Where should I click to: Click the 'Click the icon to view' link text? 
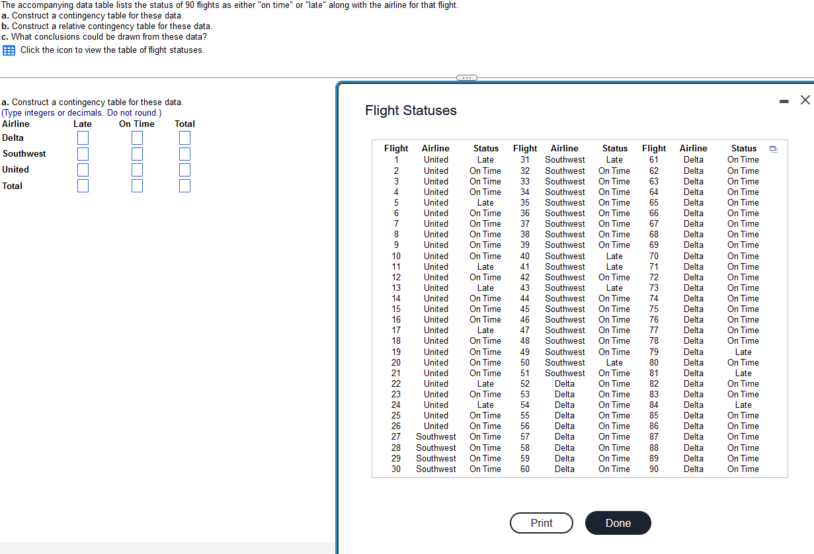pos(112,50)
